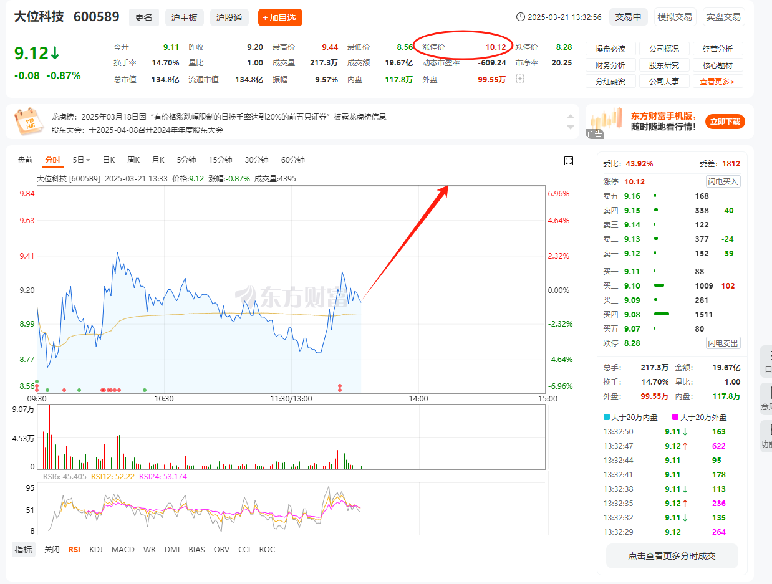Click 查看更多 link

point(717,81)
